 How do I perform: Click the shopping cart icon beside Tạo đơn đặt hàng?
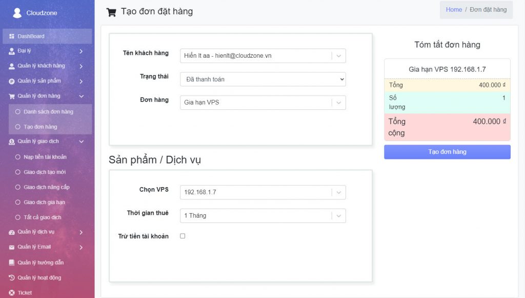(111, 11)
